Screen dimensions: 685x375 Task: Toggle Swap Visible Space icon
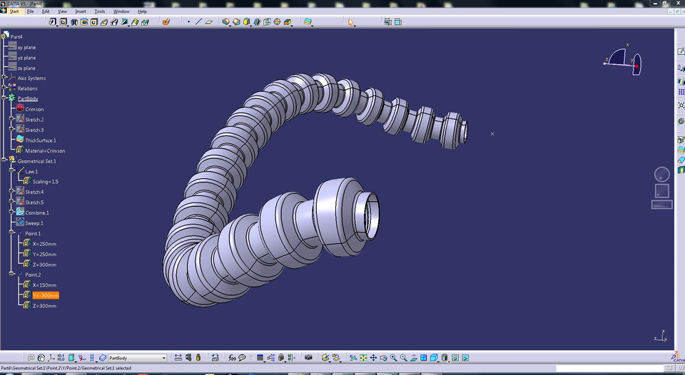point(465,358)
